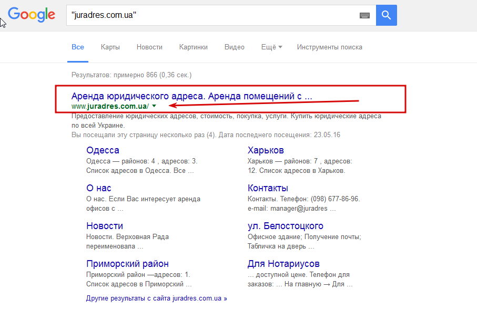Expand green arrow next to www.juradres.com.ua

(154, 106)
